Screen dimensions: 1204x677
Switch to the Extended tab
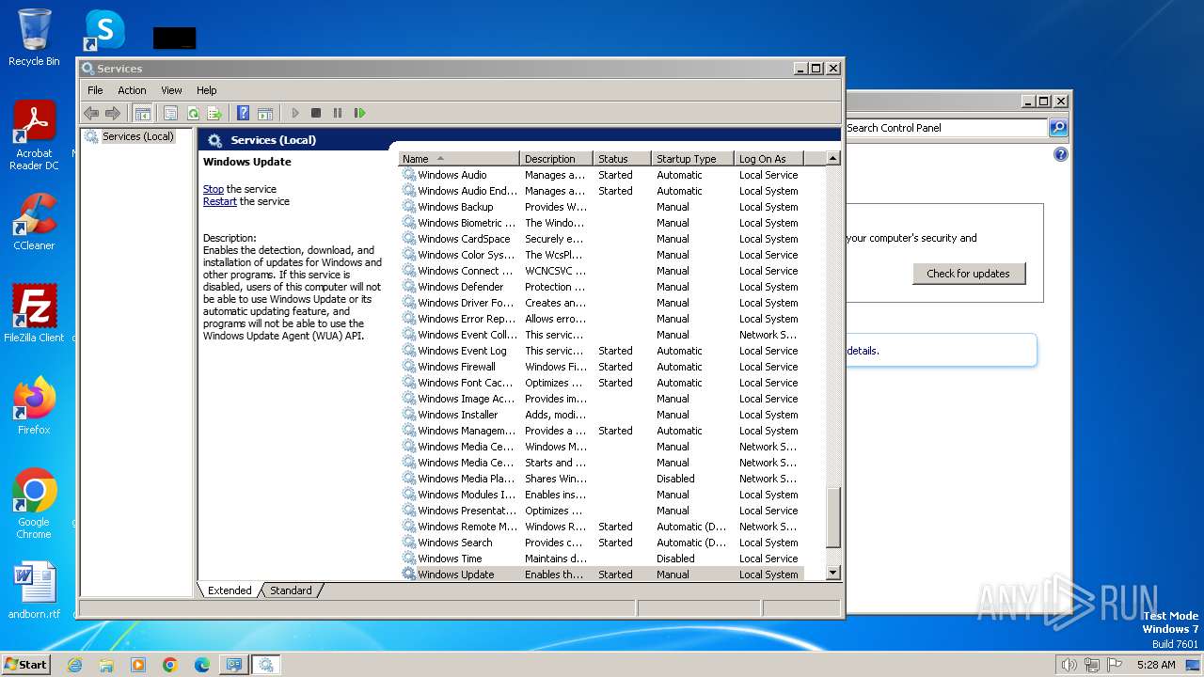click(x=230, y=590)
